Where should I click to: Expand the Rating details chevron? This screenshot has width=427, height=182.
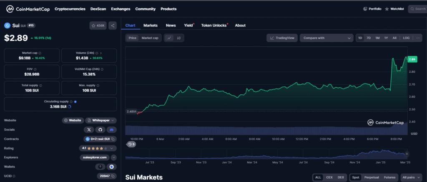pyautogui.click(x=113, y=148)
